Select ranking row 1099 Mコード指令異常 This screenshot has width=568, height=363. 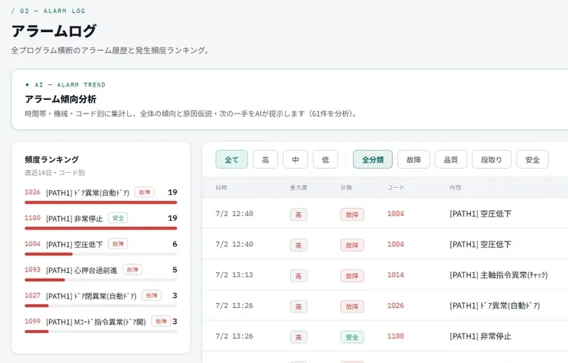pyautogui.click(x=101, y=325)
